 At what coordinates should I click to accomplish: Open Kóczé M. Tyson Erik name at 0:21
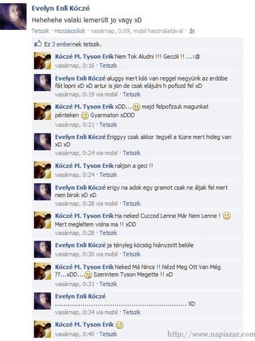[x=84, y=106]
